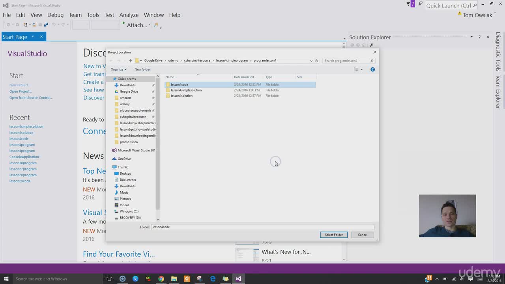
Task: Click the Visual Studio notifications flag icon
Action: (x=409, y=4)
